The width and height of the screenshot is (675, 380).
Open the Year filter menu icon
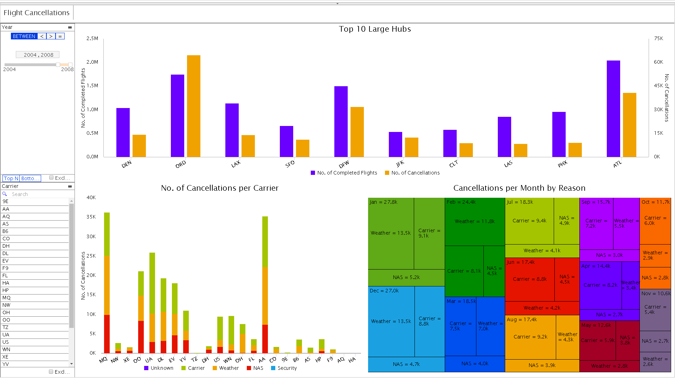coord(70,27)
